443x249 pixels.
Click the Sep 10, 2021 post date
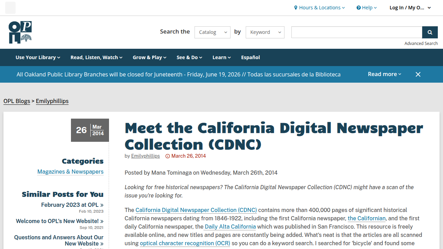91,228
